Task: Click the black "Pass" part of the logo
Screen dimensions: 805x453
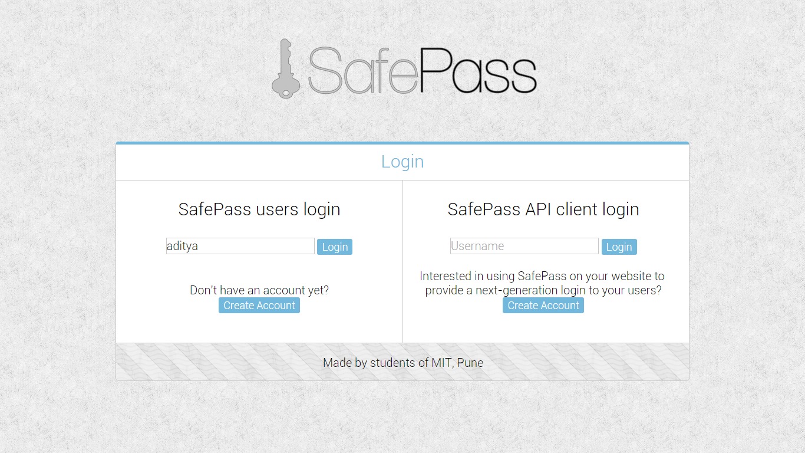Action: [x=477, y=71]
